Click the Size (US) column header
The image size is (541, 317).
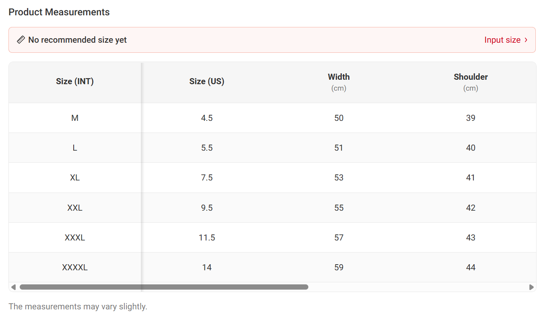click(x=207, y=81)
